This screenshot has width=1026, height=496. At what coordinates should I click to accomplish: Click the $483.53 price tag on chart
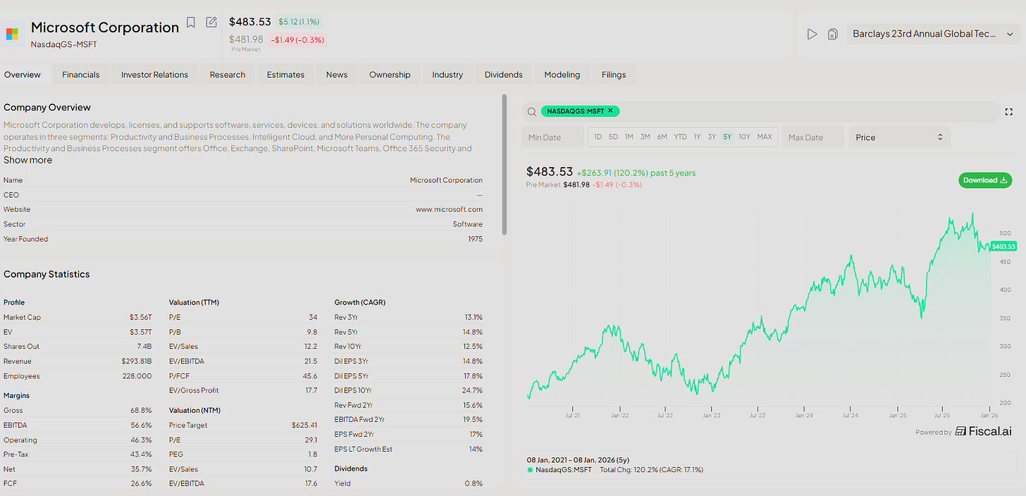coord(1003,247)
